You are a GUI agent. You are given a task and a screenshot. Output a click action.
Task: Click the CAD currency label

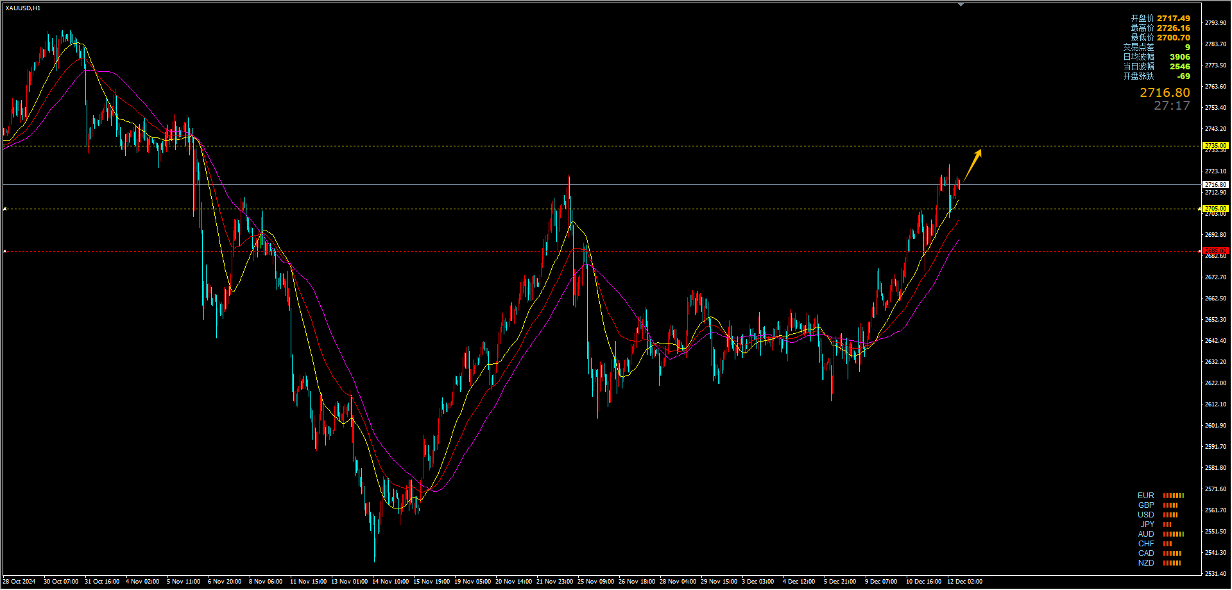point(1145,553)
